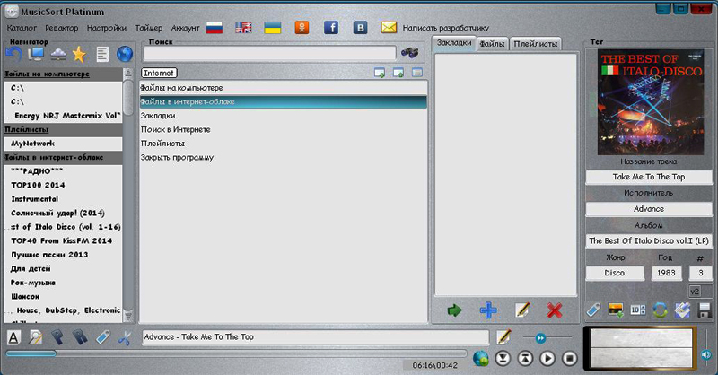Click the next track up-arrow button

coord(525,358)
